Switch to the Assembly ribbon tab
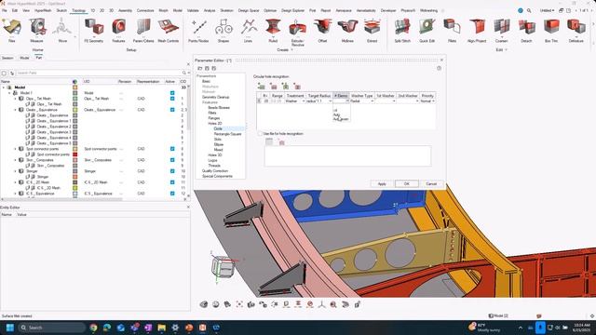The width and height of the screenshot is (596, 335). (x=125, y=10)
